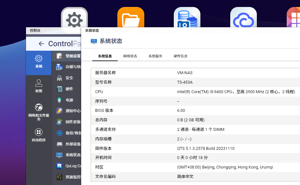Select the 权限 category in the sidebar
Image resolution: width=300 pixels, height=185 pixels.
tap(39, 86)
